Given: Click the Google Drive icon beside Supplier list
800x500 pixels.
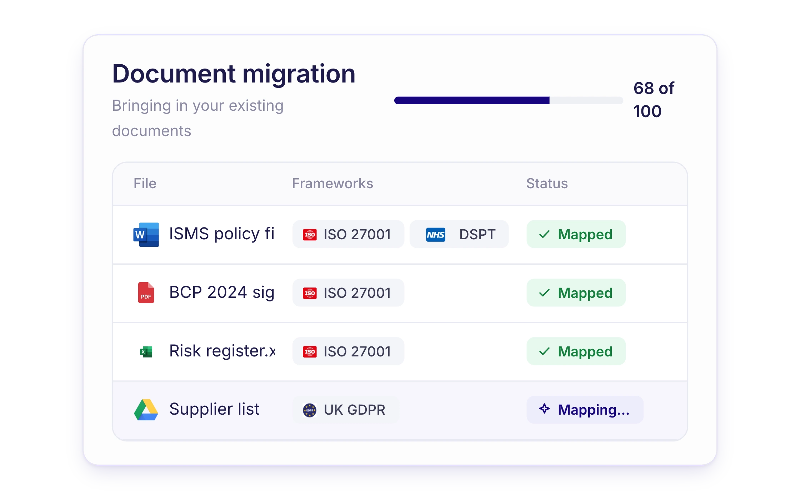Looking at the screenshot, I should (x=146, y=410).
